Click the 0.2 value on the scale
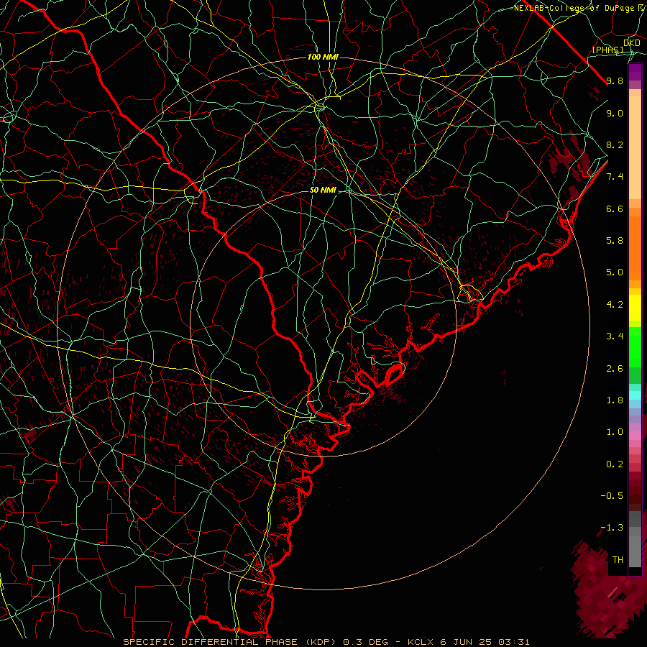The width and height of the screenshot is (647, 647). point(615,464)
